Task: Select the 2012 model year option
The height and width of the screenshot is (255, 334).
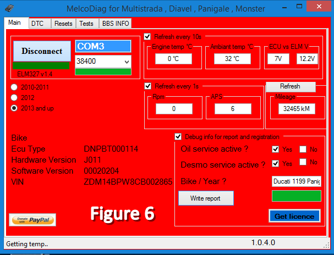Action: pyautogui.click(x=15, y=98)
